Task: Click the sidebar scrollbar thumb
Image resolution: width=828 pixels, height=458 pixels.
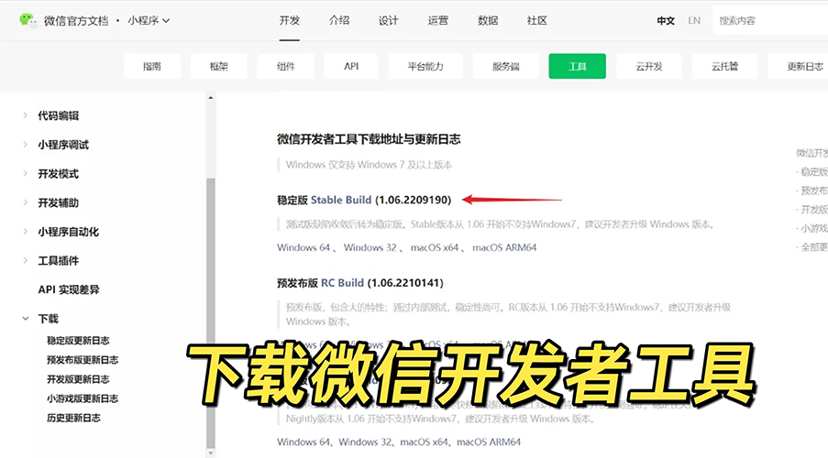Action: [211, 312]
